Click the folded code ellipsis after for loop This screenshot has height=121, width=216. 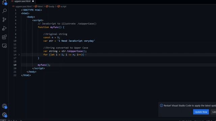(85, 55)
